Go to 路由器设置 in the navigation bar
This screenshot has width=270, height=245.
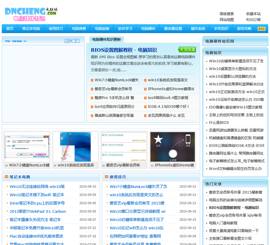tap(173, 29)
